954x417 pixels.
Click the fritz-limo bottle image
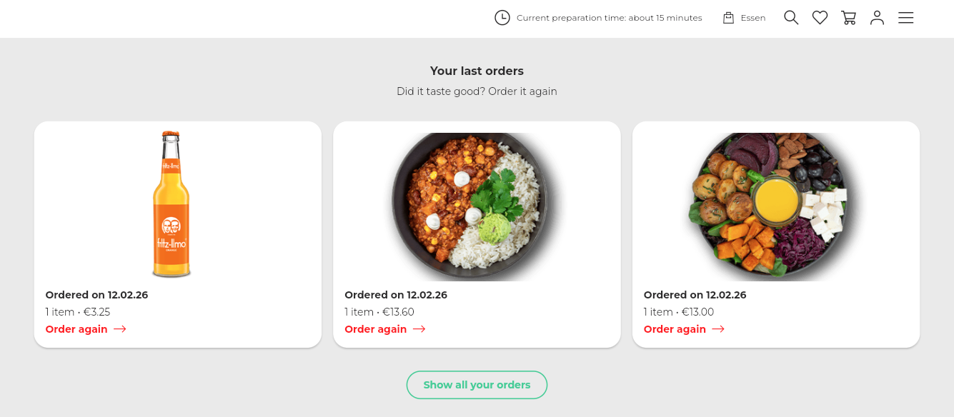[x=171, y=205]
